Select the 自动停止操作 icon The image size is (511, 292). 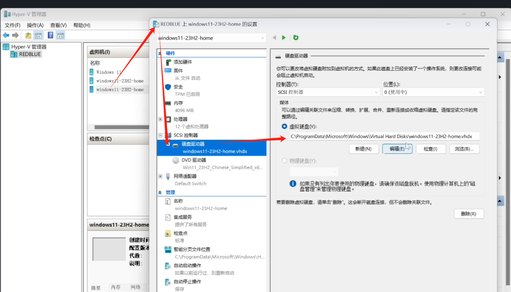point(168,282)
